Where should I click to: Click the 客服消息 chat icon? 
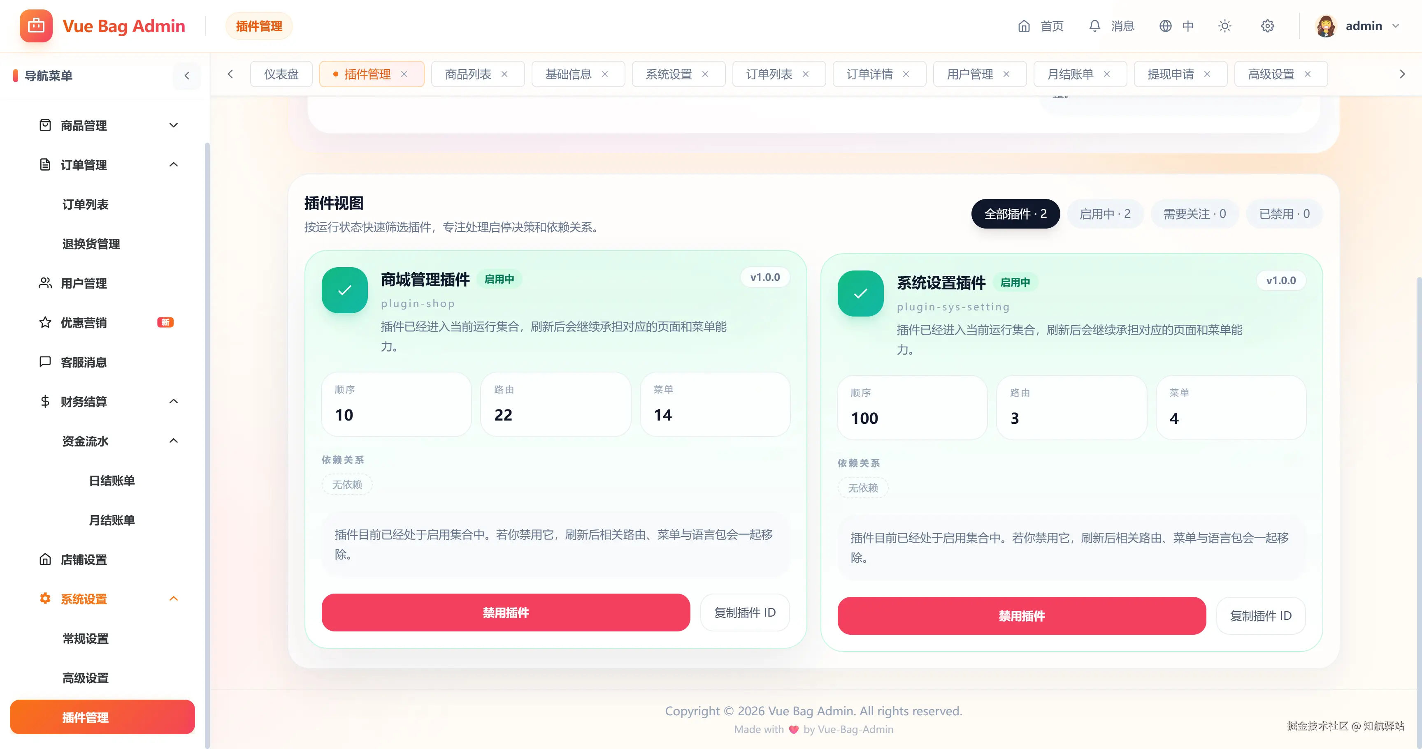[45, 362]
